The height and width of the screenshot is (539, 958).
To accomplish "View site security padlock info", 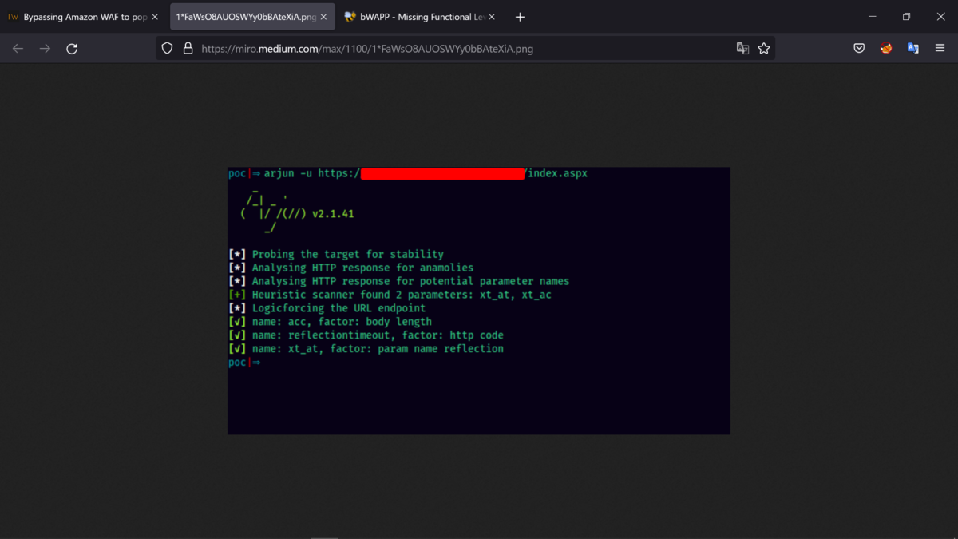I will point(188,49).
